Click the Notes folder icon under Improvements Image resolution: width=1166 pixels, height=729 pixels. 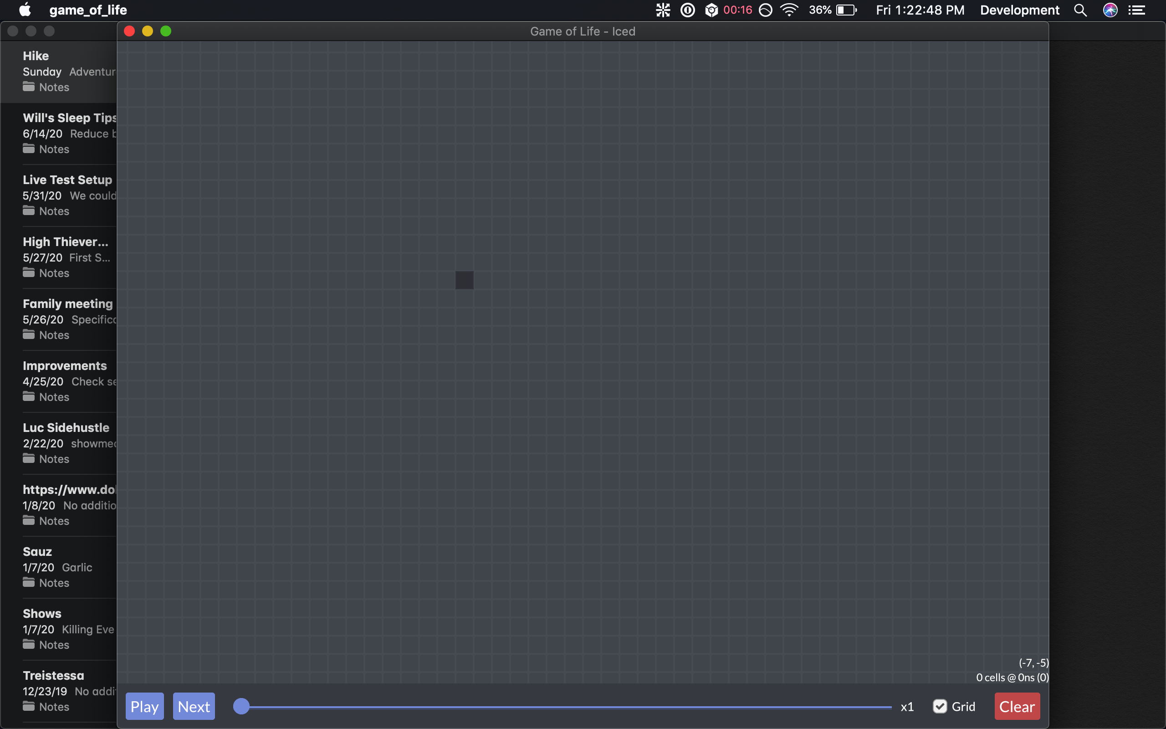[x=29, y=397]
